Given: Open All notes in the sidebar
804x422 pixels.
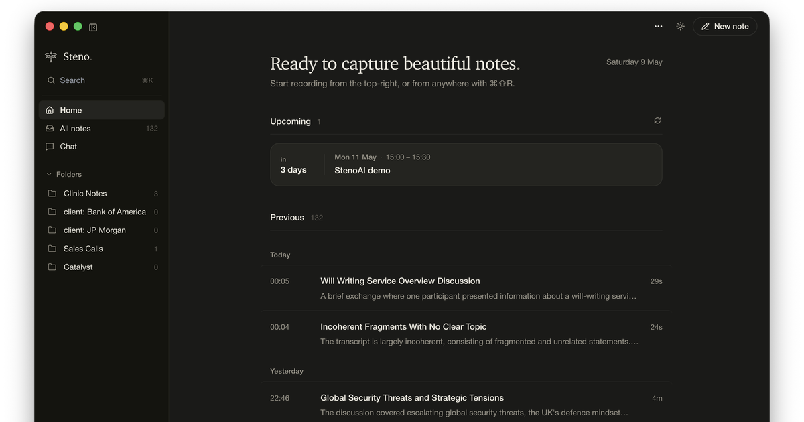Looking at the screenshot, I should point(102,129).
